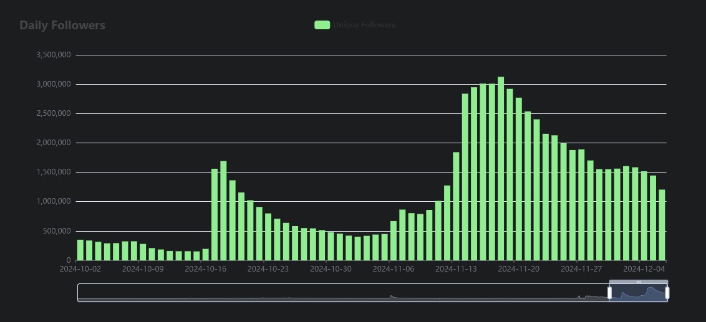Click the bar above the 2024-10-02 label
This screenshot has width=706, height=322.
[80, 250]
